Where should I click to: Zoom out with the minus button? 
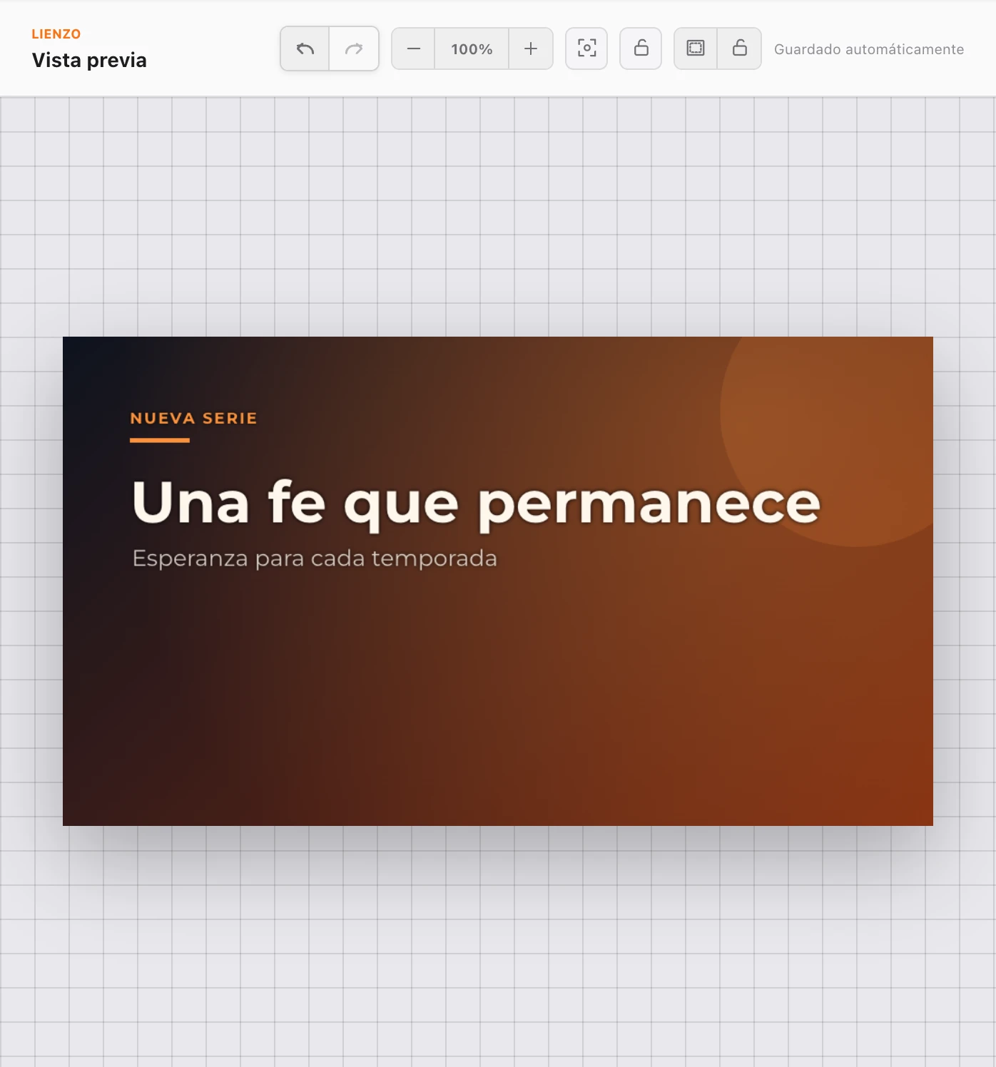(x=413, y=48)
